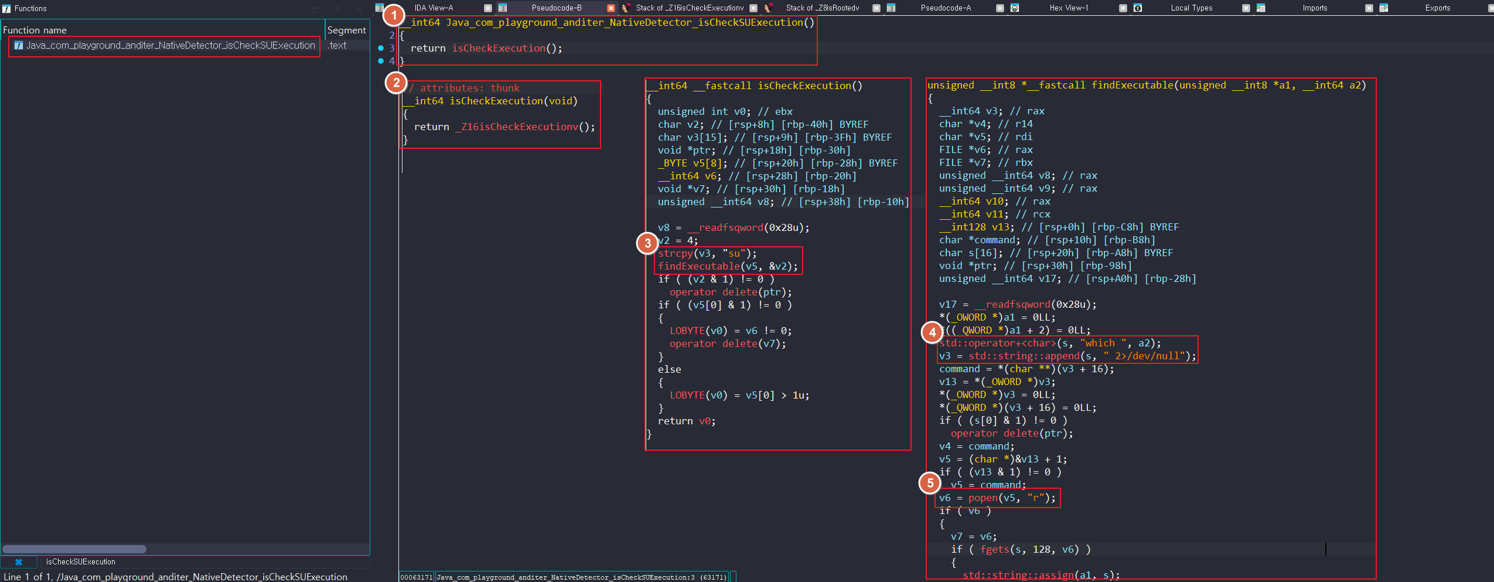This screenshot has width=1494, height=582.
Task: Open the Imports tab
Action: click(x=1315, y=8)
